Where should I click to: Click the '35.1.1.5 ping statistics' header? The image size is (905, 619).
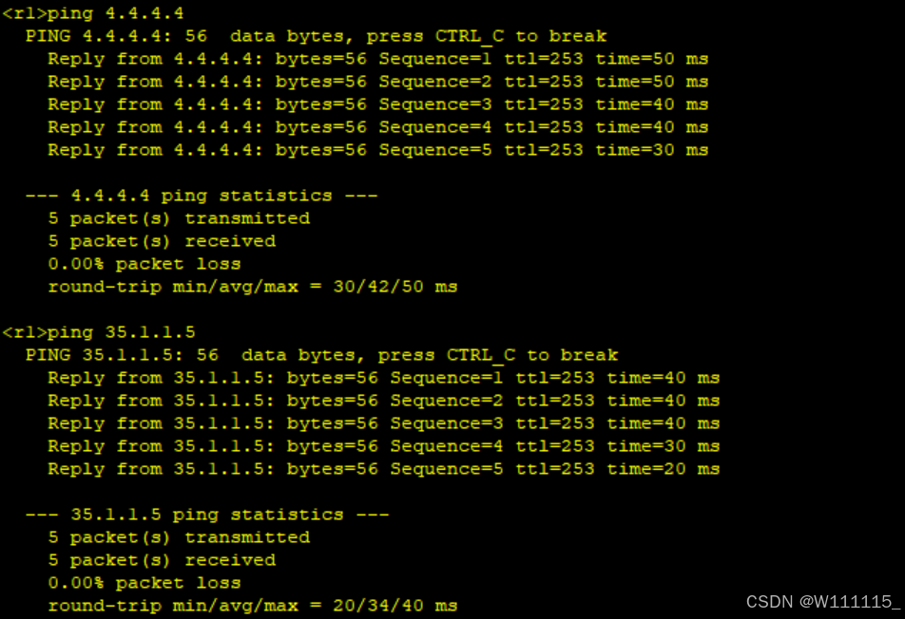click(x=207, y=515)
